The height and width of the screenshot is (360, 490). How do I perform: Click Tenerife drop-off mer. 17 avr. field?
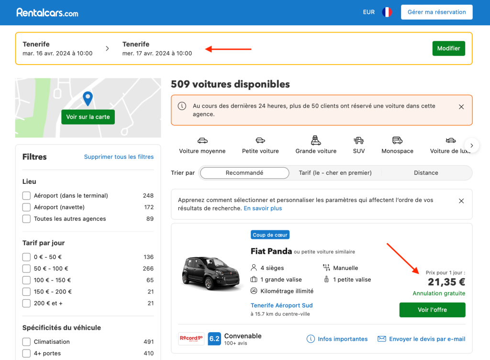point(157,48)
